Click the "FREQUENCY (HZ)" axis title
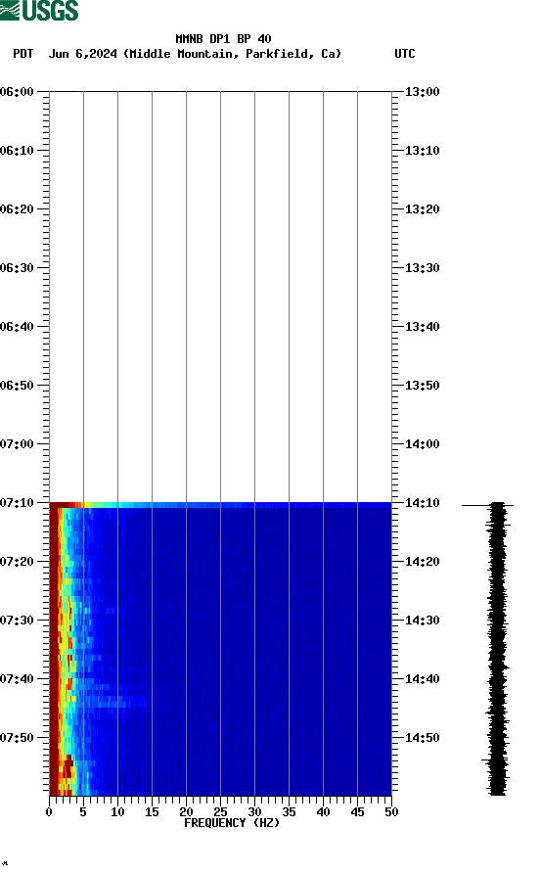Image resolution: width=540 pixels, height=874 pixels. [x=232, y=823]
